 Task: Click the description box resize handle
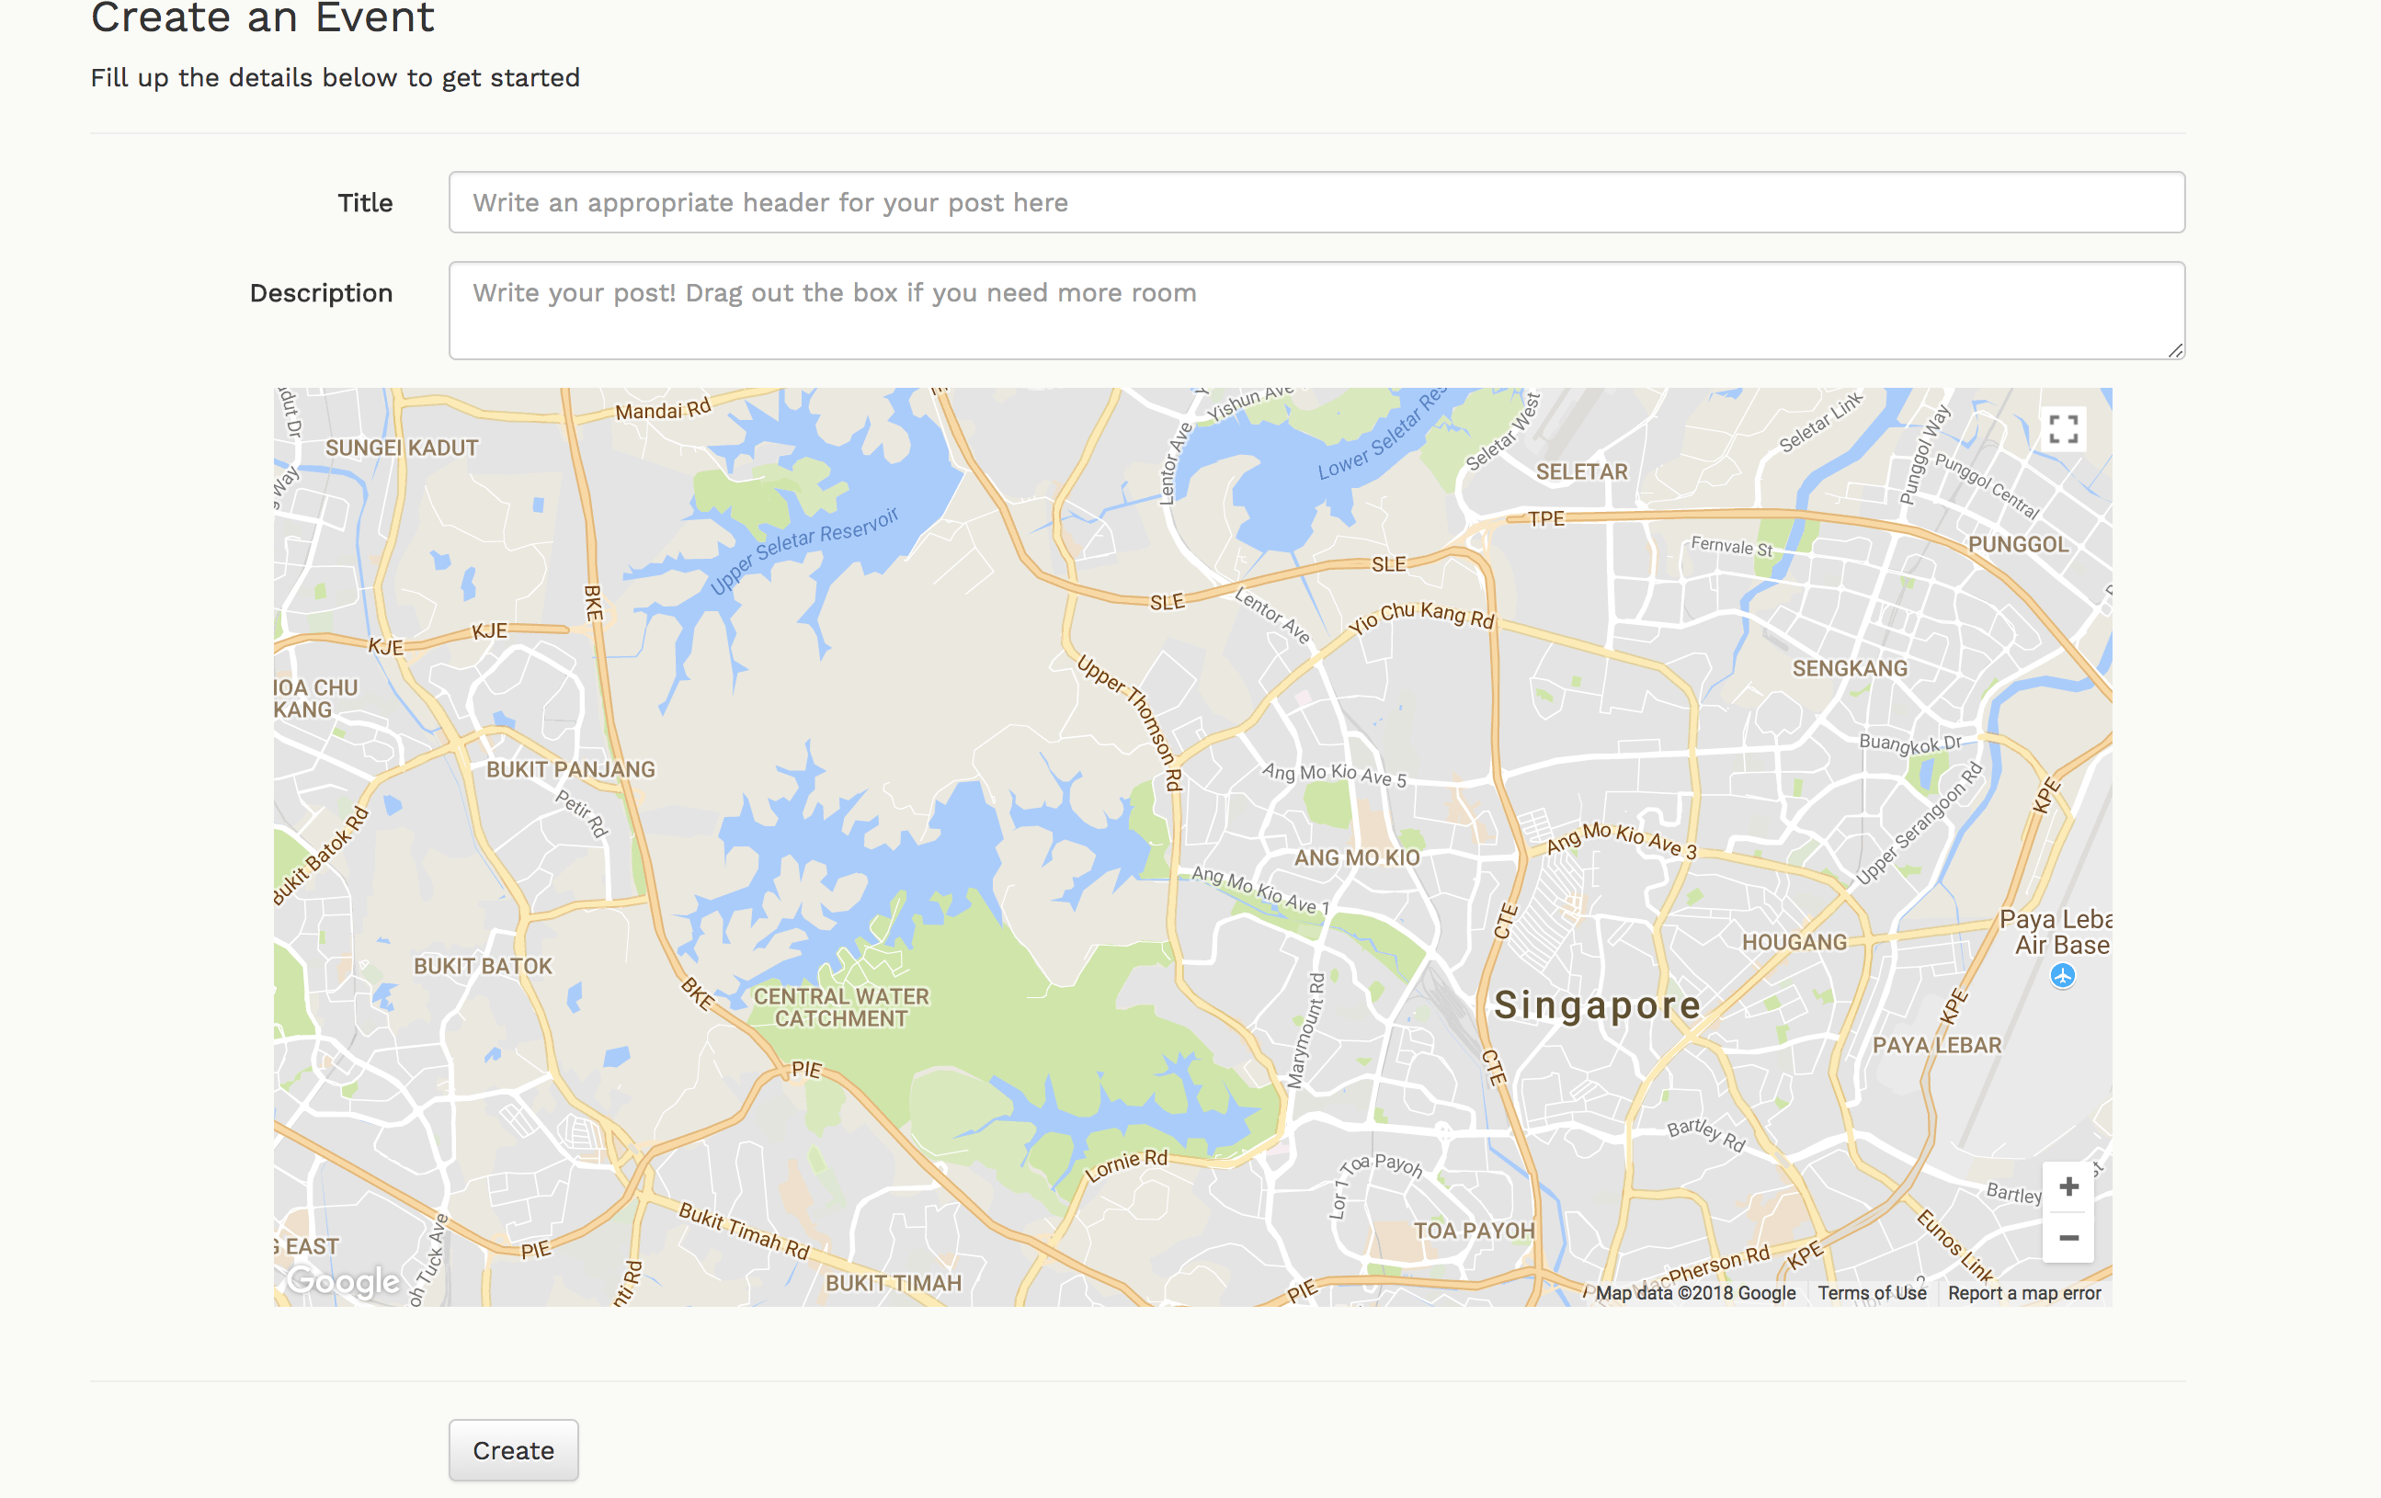click(x=2175, y=351)
